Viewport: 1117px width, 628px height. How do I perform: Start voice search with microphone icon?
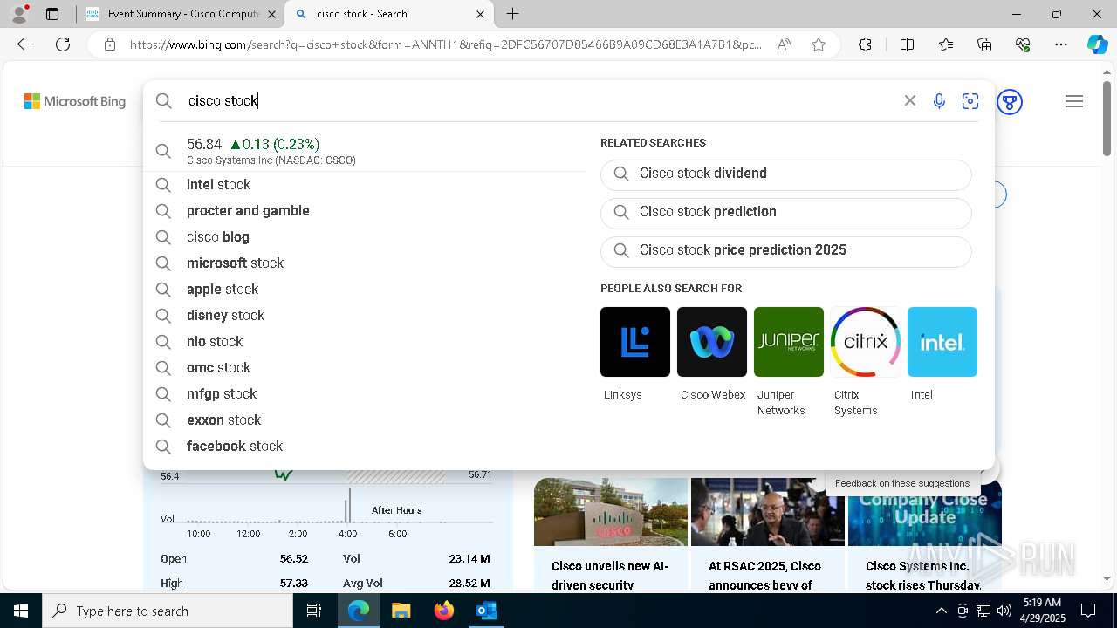939,101
